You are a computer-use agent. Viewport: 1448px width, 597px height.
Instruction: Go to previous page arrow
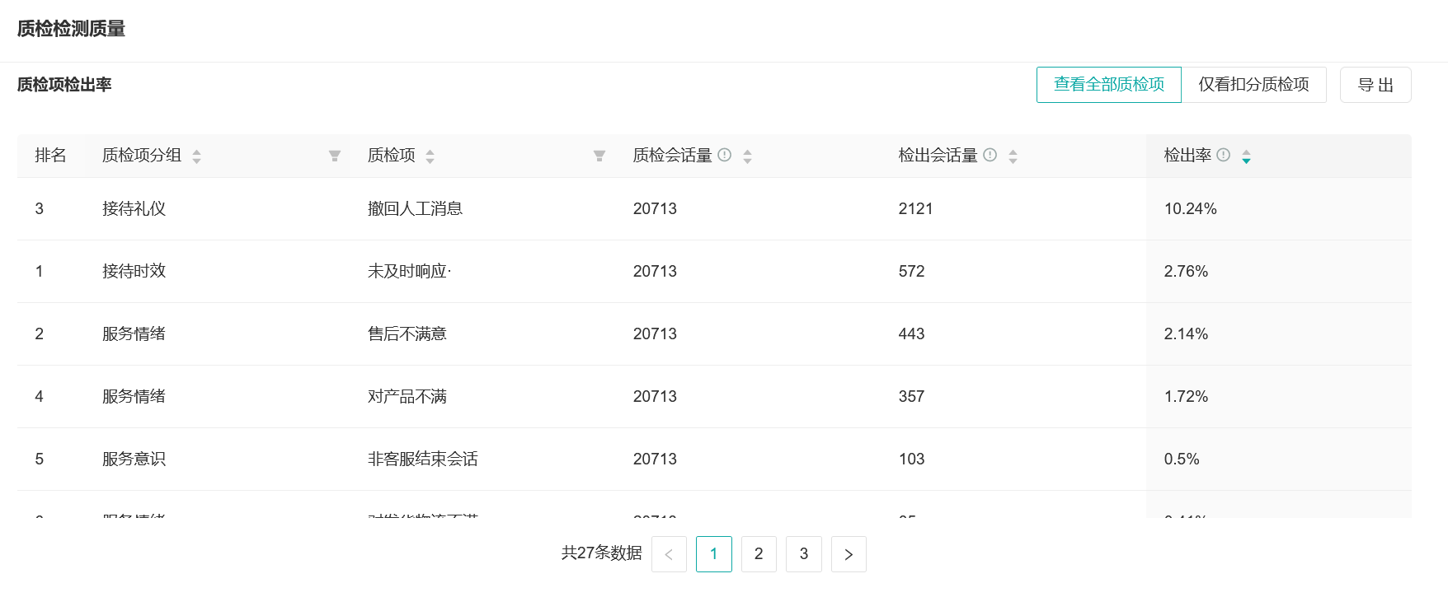pos(669,554)
